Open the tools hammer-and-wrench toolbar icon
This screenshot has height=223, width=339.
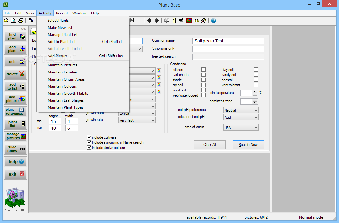204,21
